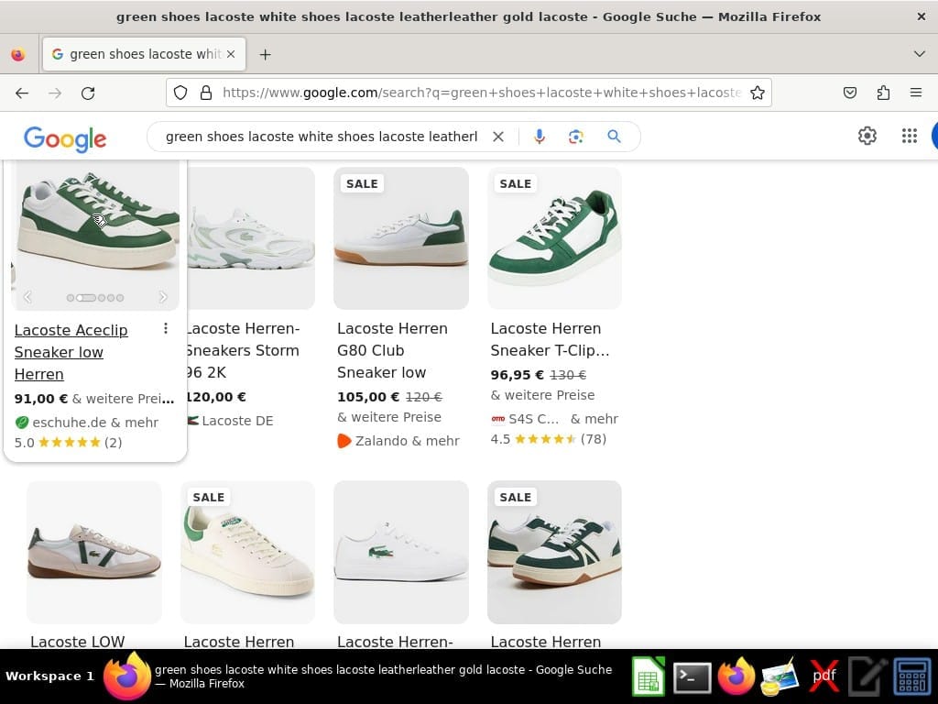Open Google quick settings gear
The image size is (938, 704).
tap(867, 136)
